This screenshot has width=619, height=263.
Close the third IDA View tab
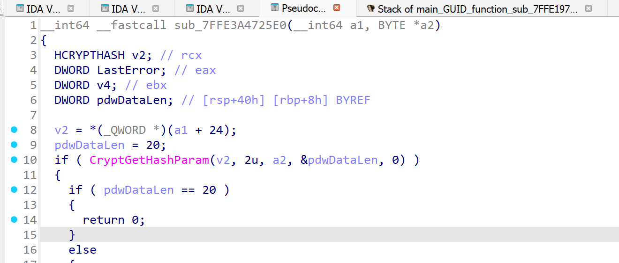click(x=241, y=8)
